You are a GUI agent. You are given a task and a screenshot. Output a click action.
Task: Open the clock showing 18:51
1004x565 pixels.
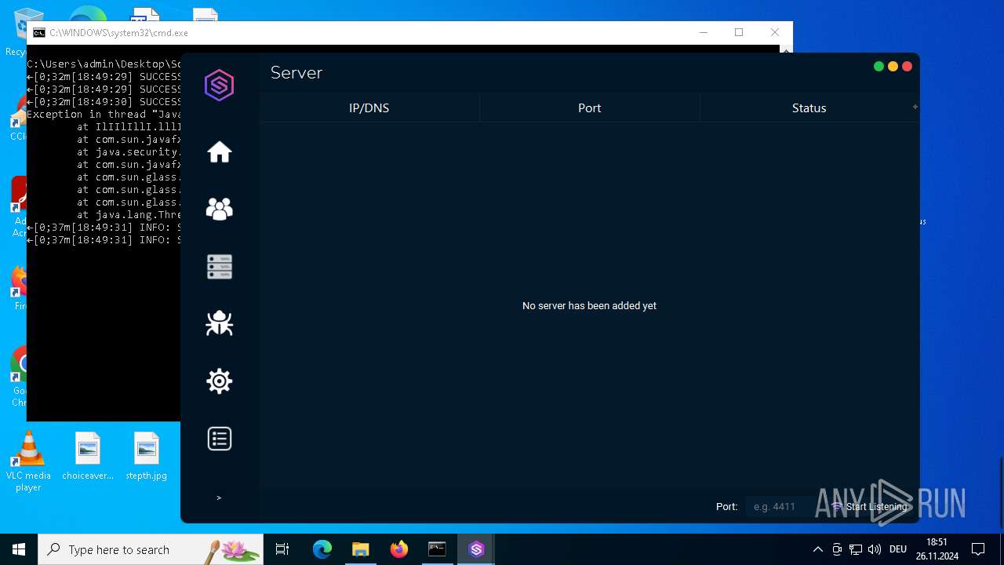click(x=937, y=549)
